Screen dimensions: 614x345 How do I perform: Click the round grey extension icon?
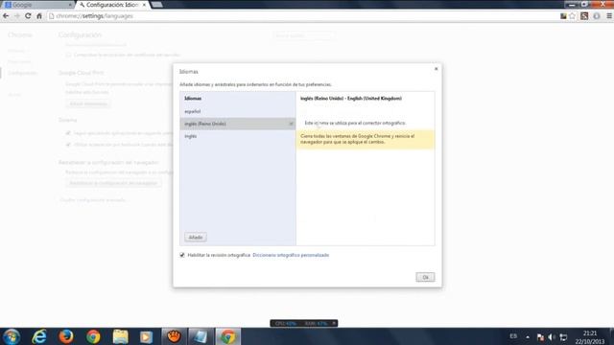pyautogui.click(x=597, y=16)
